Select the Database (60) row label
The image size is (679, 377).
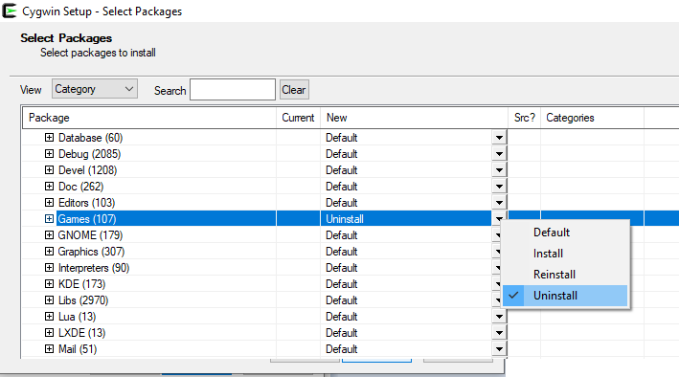pyautogui.click(x=91, y=138)
